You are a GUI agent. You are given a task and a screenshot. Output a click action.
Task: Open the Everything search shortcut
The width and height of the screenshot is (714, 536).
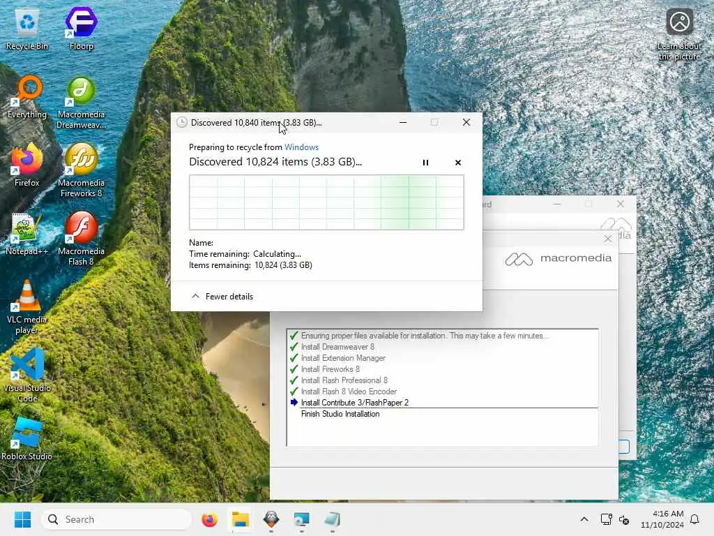(27, 97)
